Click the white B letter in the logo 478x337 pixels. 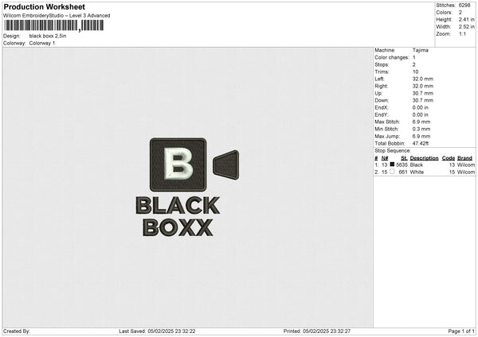point(178,163)
